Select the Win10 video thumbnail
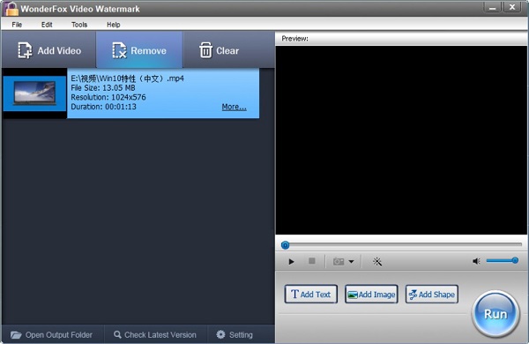 (34, 93)
